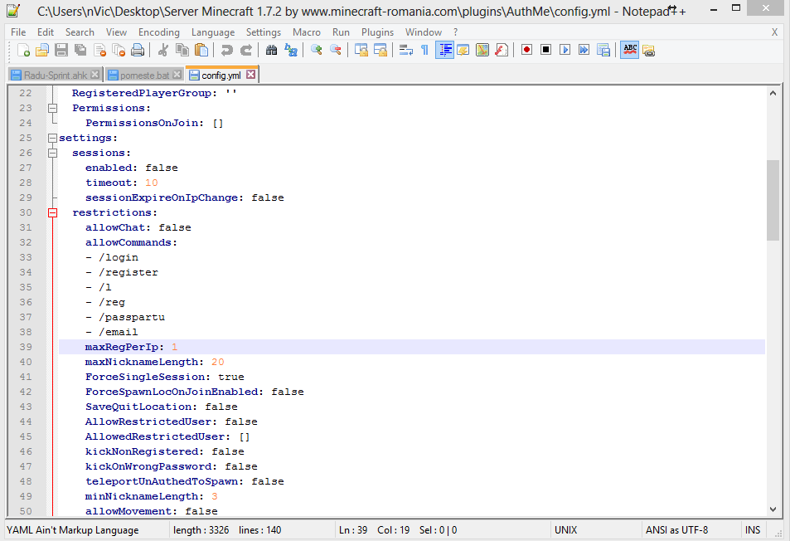Viewport: 790px width, 541px height.
Task: Click the UNIX line ending status field
Action: (x=566, y=530)
